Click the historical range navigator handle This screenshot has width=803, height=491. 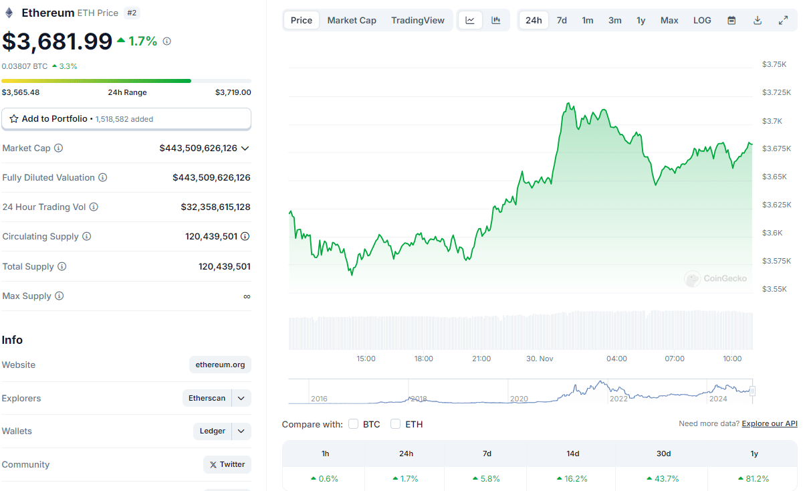point(752,391)
